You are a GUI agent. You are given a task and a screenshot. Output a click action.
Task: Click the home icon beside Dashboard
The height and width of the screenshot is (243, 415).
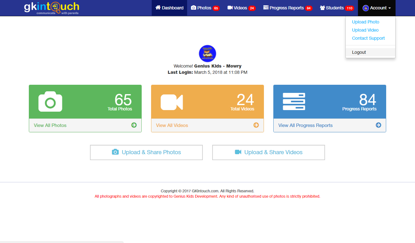pos(158,8)
